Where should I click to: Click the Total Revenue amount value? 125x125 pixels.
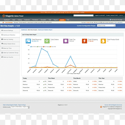click(x=35, y=41)
